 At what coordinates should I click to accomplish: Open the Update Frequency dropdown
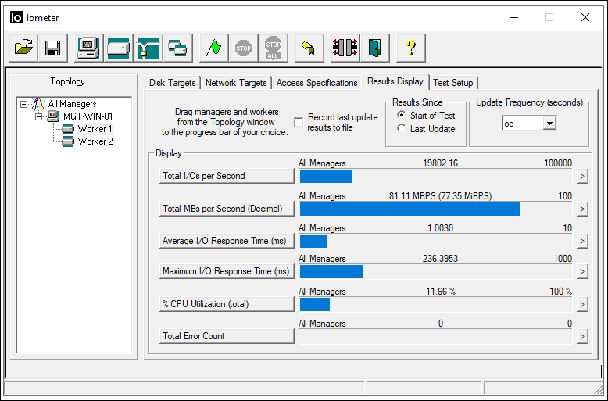549,124
